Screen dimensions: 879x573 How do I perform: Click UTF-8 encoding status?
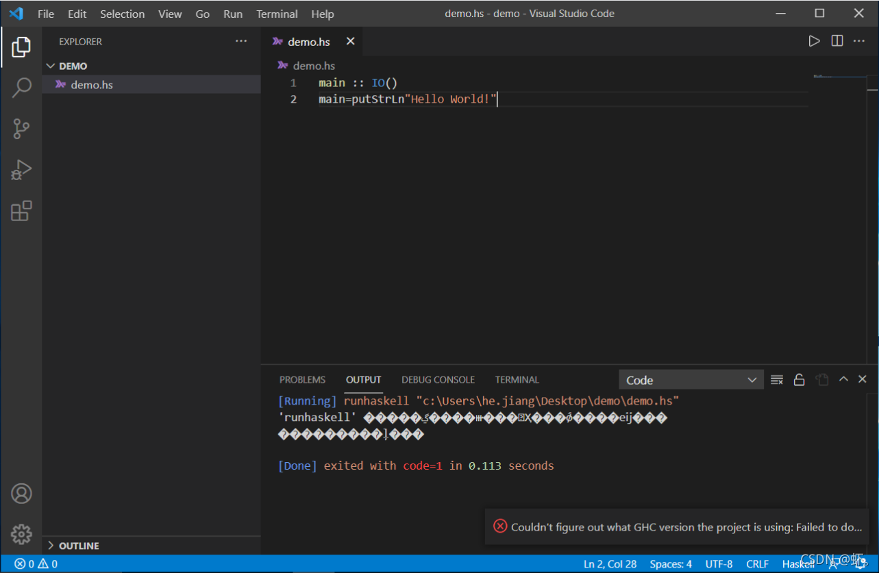coord(719,564)
